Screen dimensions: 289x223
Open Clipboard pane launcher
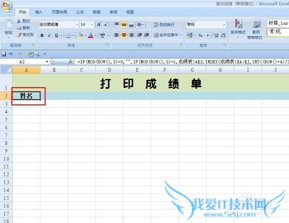[34, 45]
